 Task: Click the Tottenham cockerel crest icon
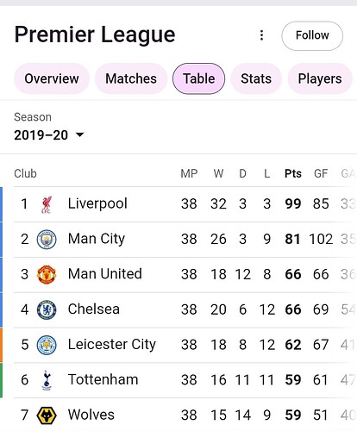tap(47, 380)
